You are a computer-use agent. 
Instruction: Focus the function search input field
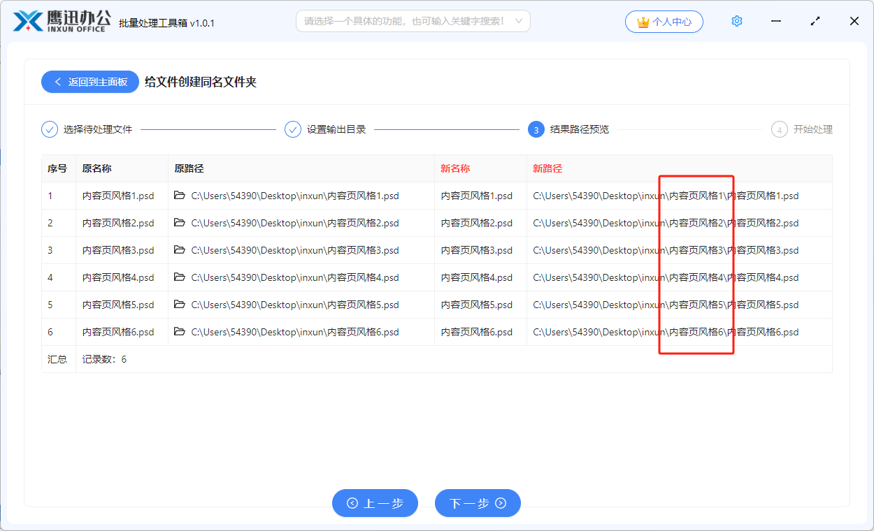pyautogui.click(x=413, y=21)
